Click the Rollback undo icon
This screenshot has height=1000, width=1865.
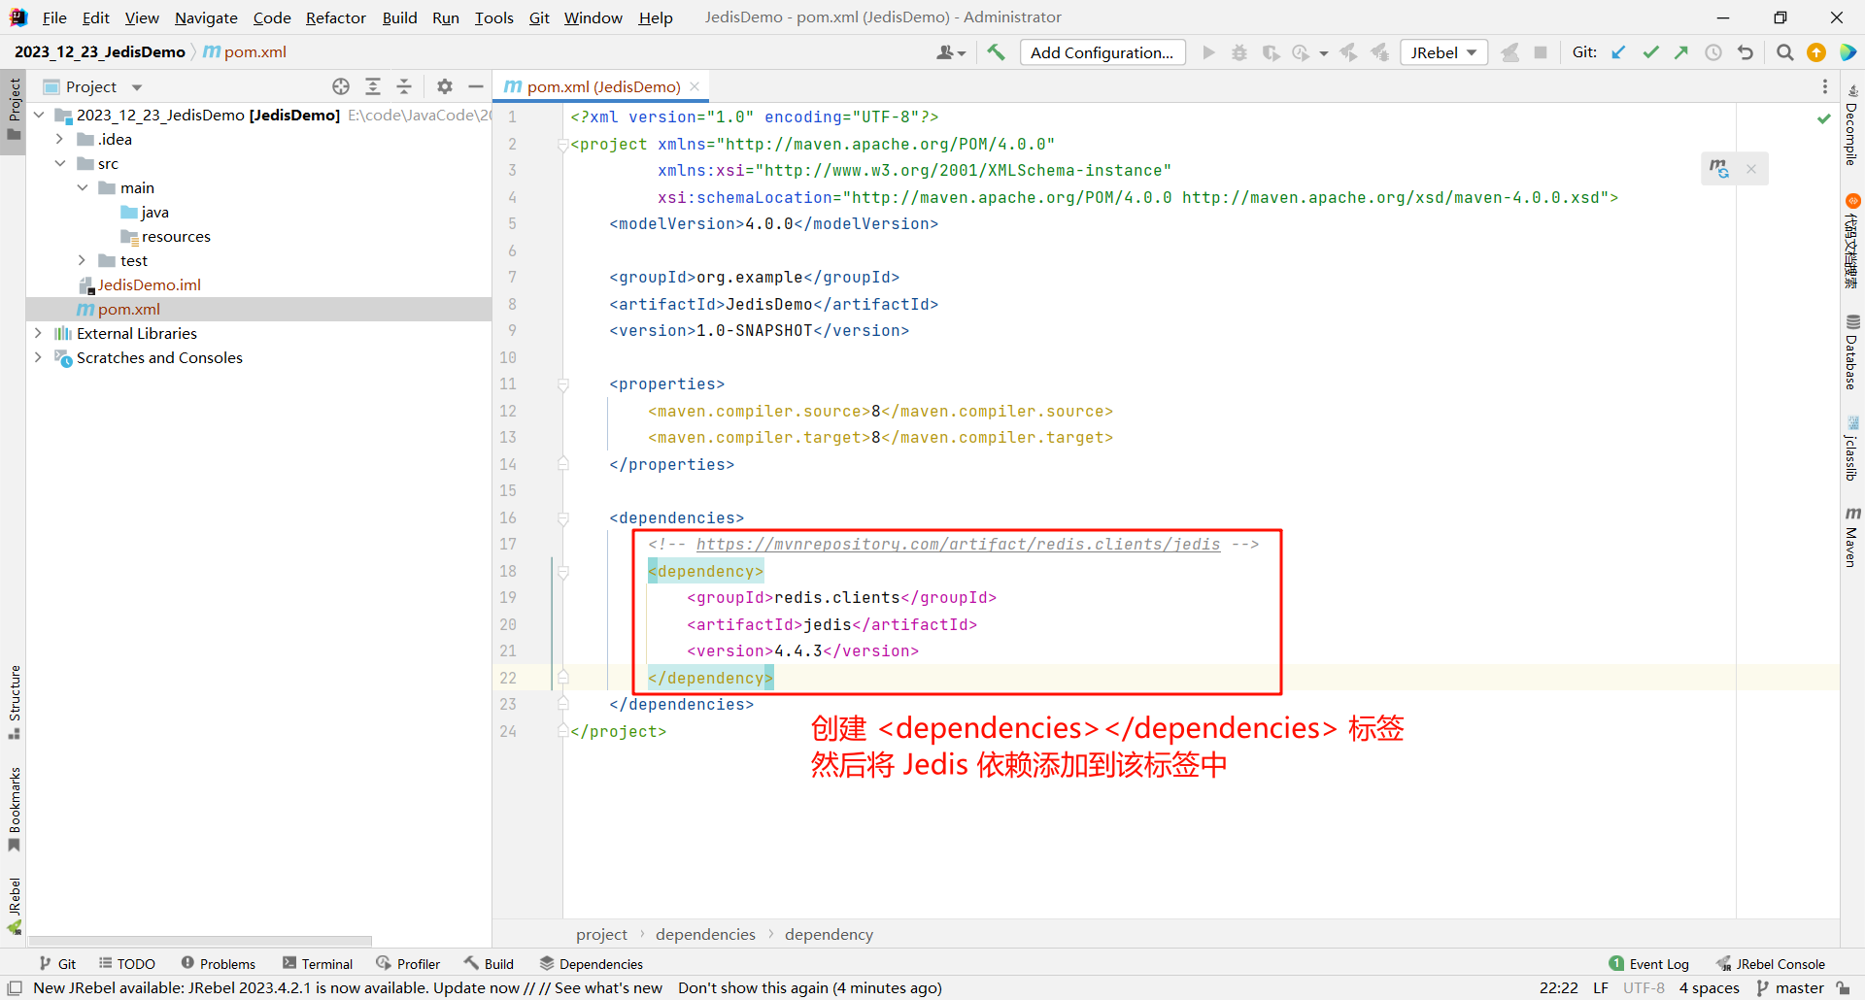[x=1746, y=52]
